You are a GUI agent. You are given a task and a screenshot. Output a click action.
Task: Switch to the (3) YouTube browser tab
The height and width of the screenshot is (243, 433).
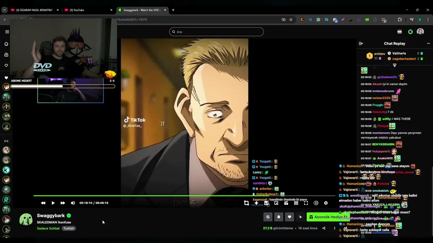click(x=89, y=10)
